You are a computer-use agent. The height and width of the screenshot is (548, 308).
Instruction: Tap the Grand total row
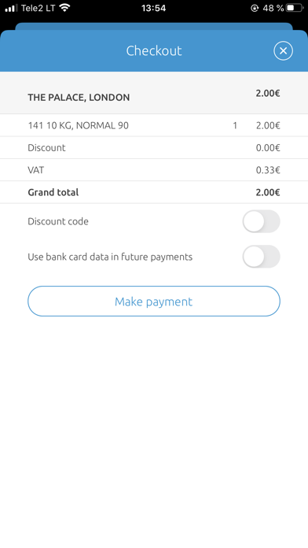pyautogui.click(x=154, y=192)
